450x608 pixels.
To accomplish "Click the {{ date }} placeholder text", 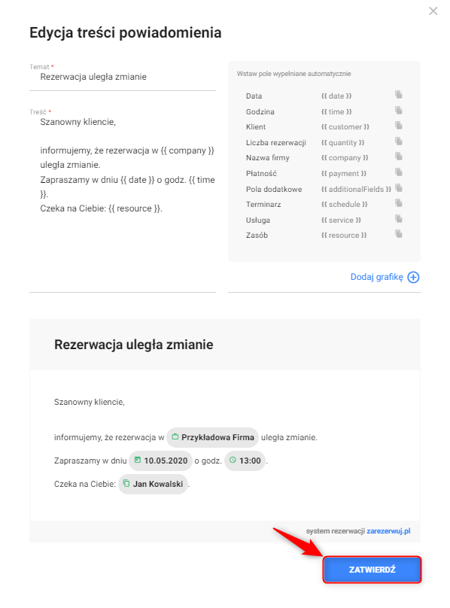I will 336,96.
